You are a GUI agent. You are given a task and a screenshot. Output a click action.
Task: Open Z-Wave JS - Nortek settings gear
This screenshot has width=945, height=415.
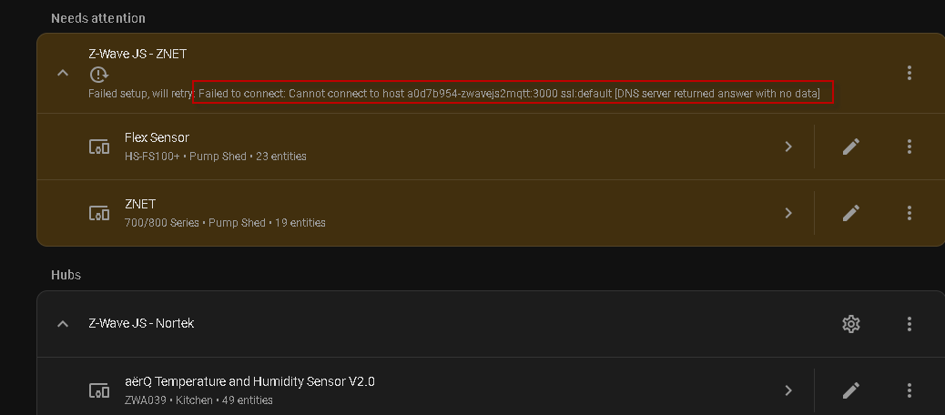[x=851, y=324]
